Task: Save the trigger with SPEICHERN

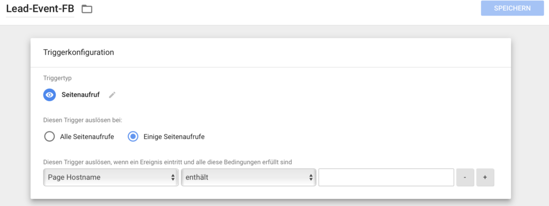Action: pos(512,9)
